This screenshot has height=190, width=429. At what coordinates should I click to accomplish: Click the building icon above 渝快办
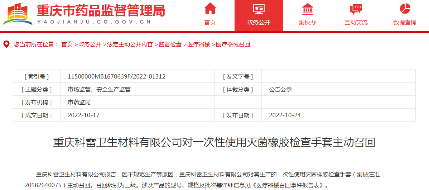coord(308,9)
